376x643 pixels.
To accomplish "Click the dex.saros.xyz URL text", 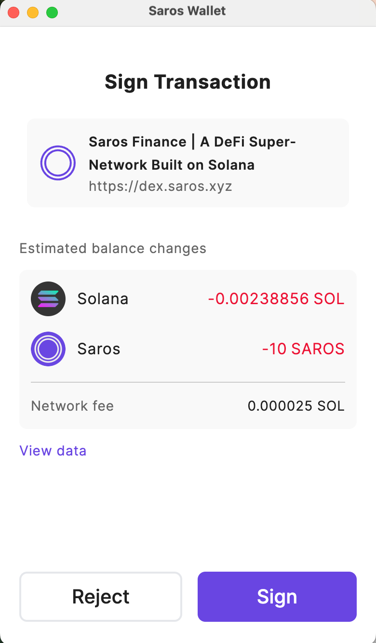I will 161,186.
